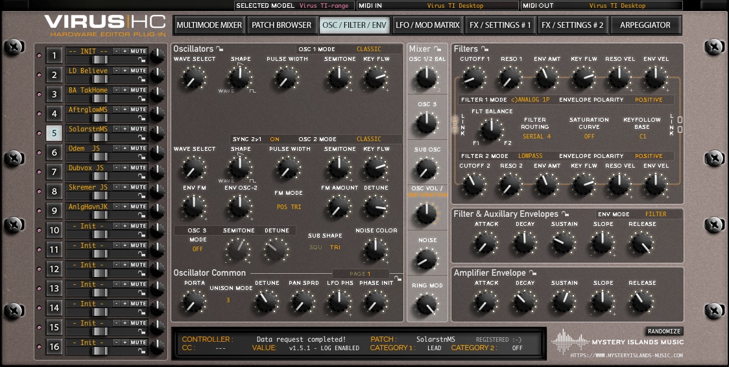Mute the AnlgHavnJK part
The height and width of the screenshot is (367, 729).
coord(139,206)
